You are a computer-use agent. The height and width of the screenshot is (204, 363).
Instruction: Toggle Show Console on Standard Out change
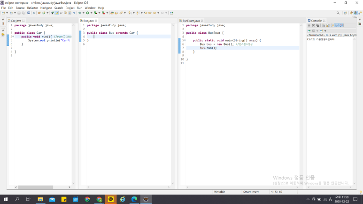(337, 25)
